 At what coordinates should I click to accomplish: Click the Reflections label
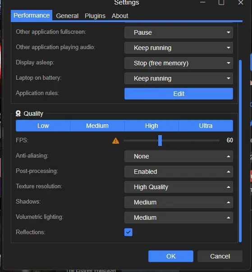point(31,232)
